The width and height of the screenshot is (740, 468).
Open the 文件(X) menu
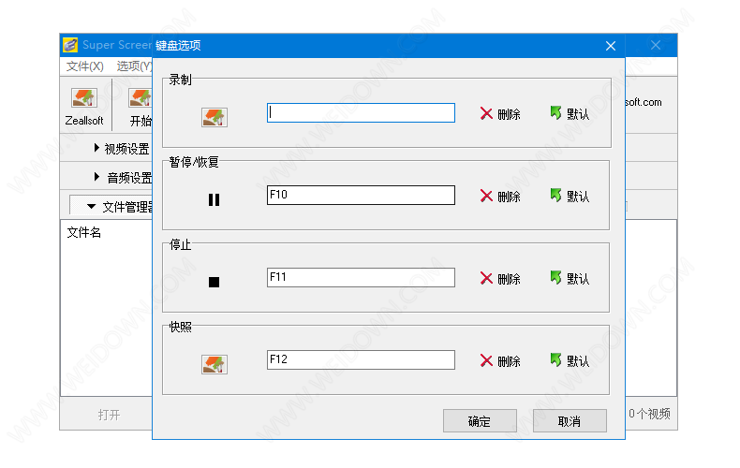pos(85,66)
